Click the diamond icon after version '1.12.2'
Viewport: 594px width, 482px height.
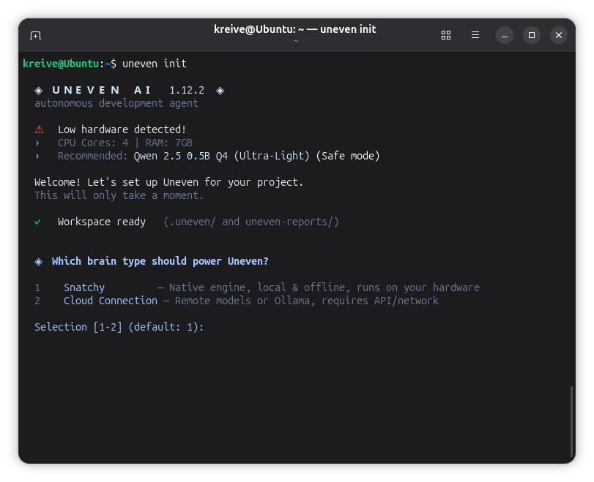[x=220, y=91]
